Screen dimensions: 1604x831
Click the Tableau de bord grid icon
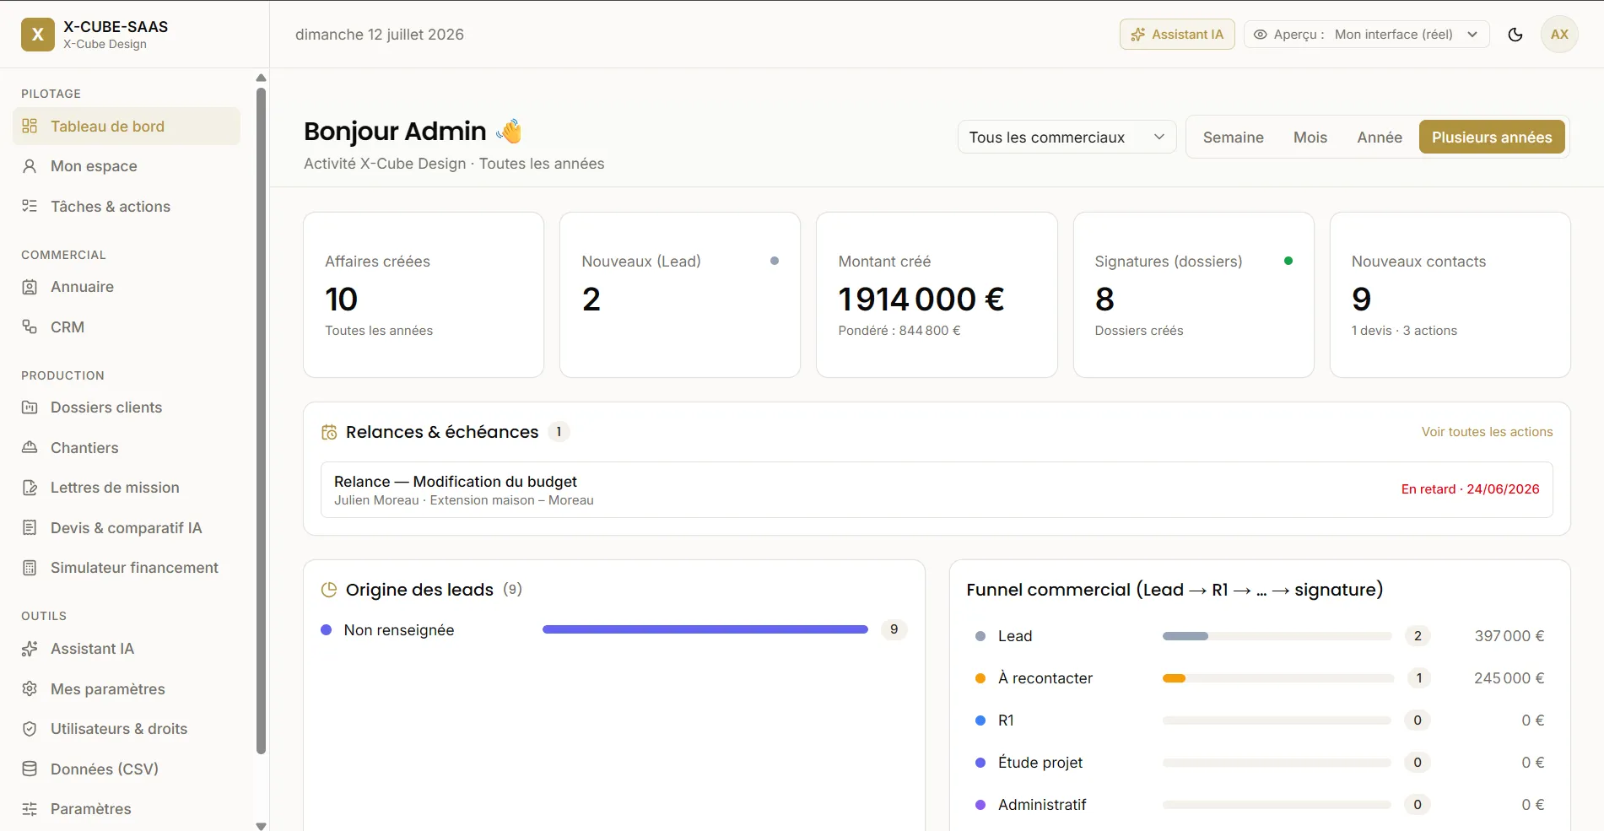30,126
